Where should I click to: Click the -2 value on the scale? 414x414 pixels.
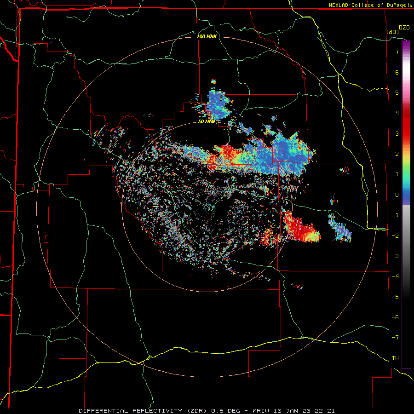(395, 236)
